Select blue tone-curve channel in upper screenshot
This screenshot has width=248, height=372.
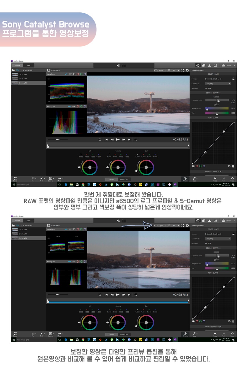[204, 166]
